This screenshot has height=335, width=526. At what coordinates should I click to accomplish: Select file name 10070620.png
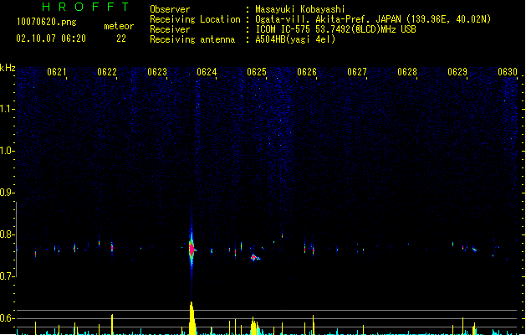click(x=47, y=22)
